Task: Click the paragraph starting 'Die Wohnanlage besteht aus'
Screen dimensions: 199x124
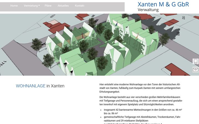Action: pyautogui.click(x=141, y=101)
